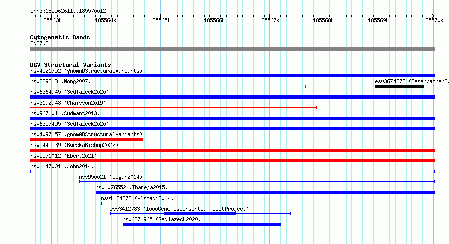Image resolution: width=449 pixels, height=244 pixels.
Task: Select the gray 3q27.2 cytogenetic band bar
Action: (232, 49)
